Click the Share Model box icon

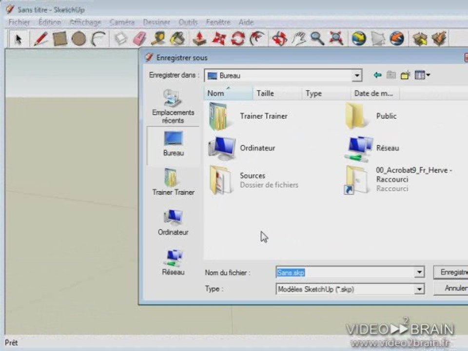pyautogui.click(x=439, y=39)
